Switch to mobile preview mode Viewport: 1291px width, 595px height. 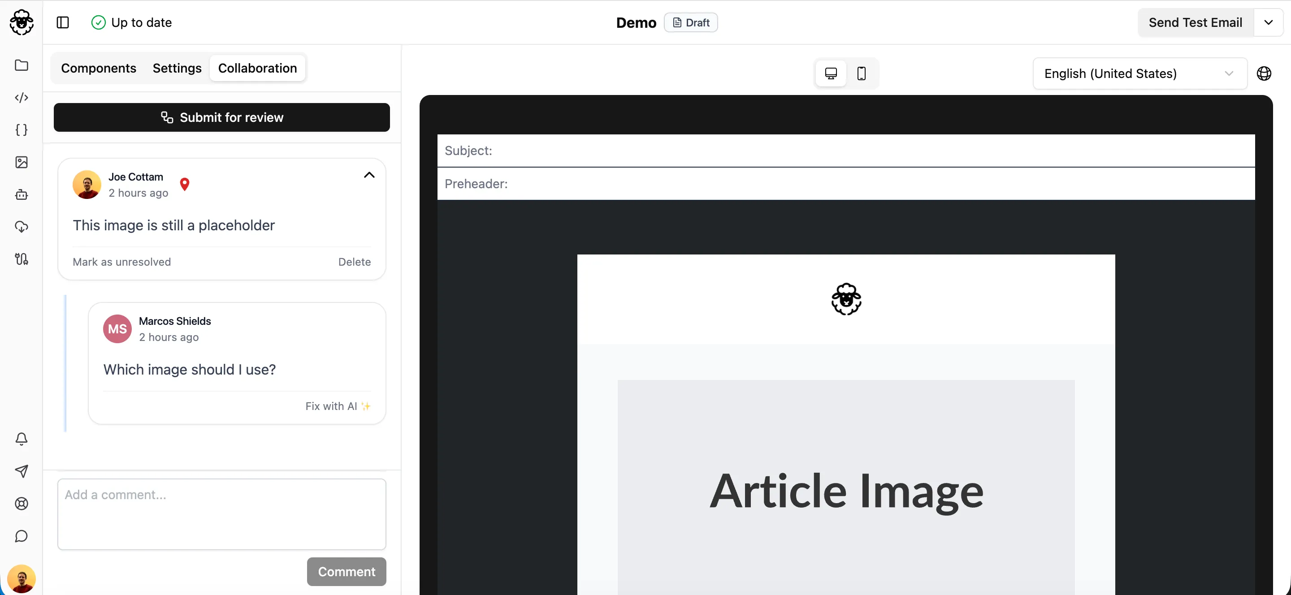pos(861,73)
